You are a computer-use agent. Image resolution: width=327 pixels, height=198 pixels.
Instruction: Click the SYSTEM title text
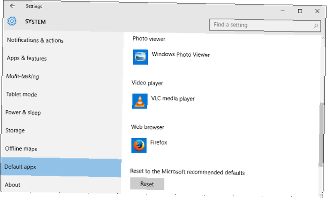(x=35, y=22)
